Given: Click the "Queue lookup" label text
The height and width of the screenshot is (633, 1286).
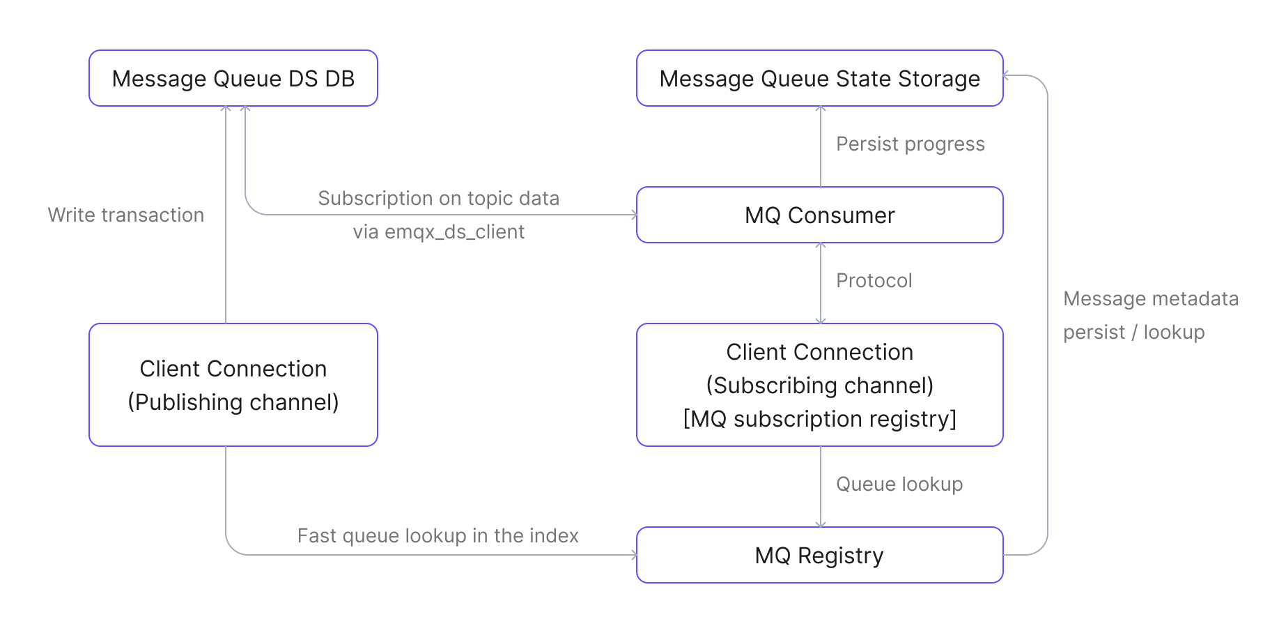Looking at the screenshot, I should [x=899, y=484].
